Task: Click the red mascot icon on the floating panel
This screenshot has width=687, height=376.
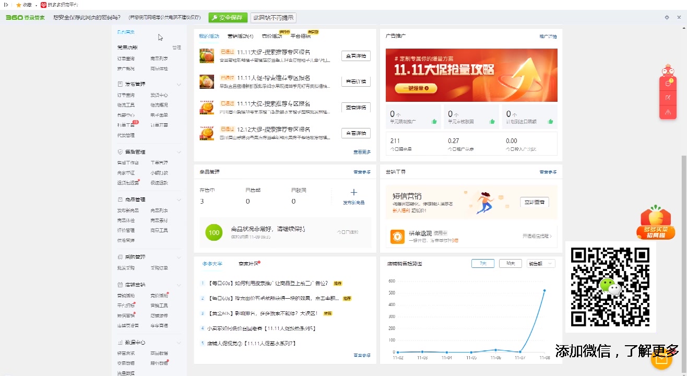Action: point(668,70)
